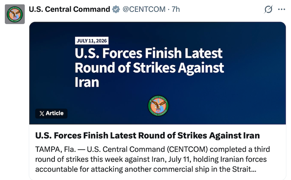Open the Grok explain-this-post icon
291x180 pixels.
(268, 9)
